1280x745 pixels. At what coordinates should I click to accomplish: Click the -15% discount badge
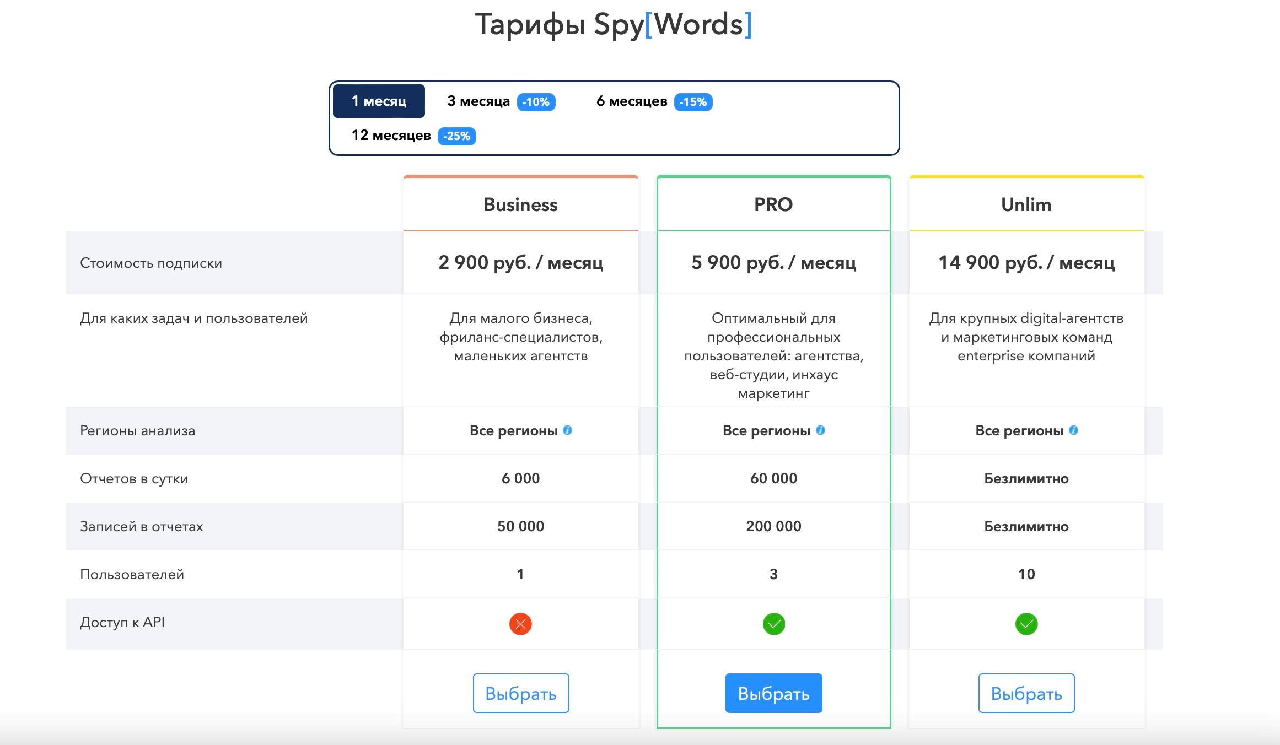tap(693, 102)
